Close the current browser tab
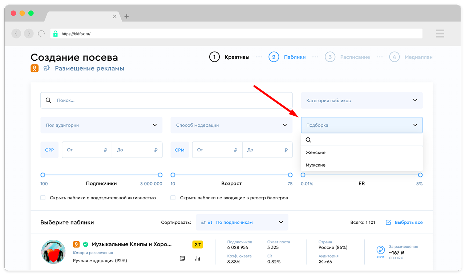The image size is (465, 275). pyautogui.click(x=115, y=16)
